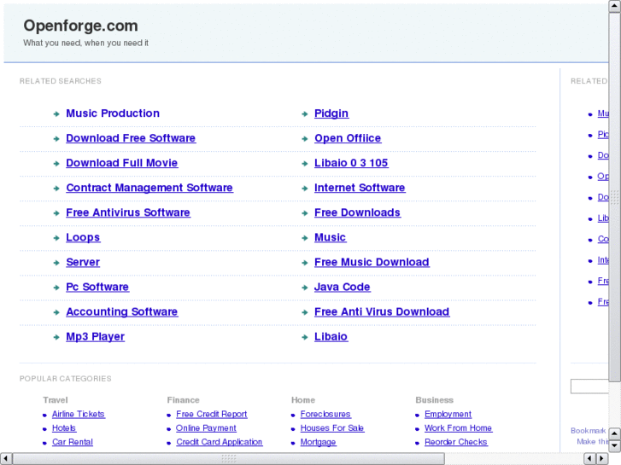Click the vertical scrollbar down arrow at the bottom
This screenshot has height=465, width=621.
point(615,446)
